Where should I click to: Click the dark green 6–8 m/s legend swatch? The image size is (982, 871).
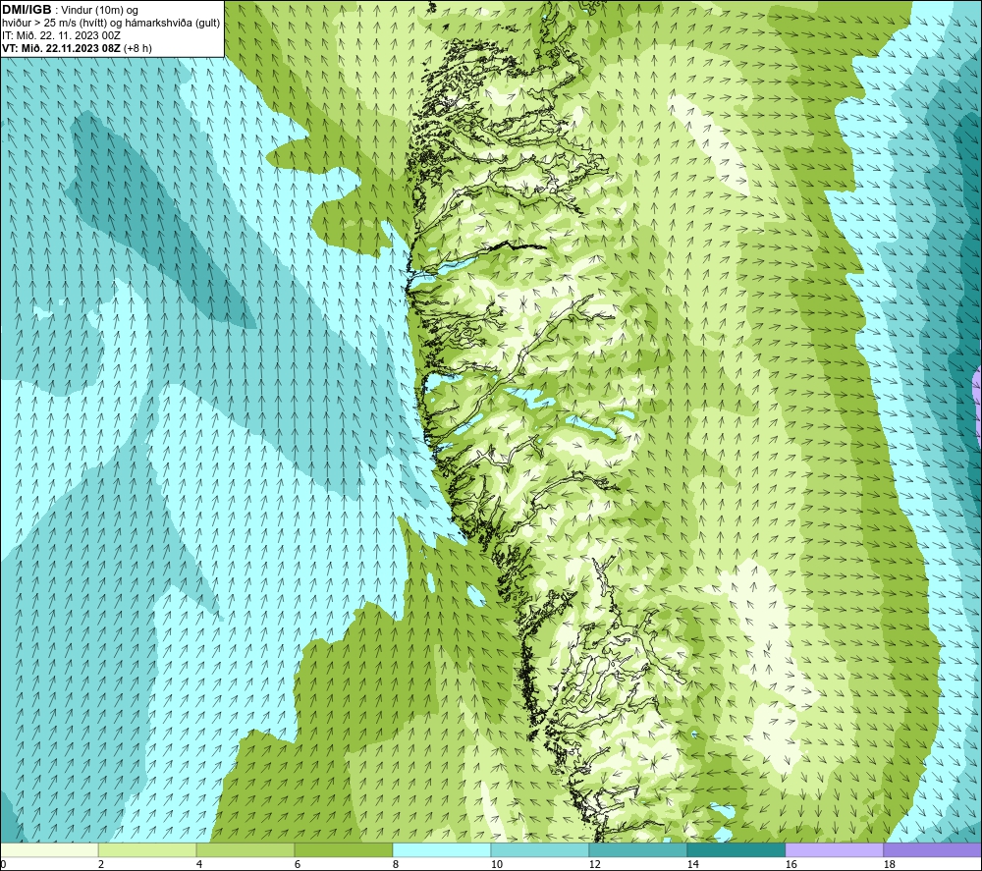coord(343,849)
